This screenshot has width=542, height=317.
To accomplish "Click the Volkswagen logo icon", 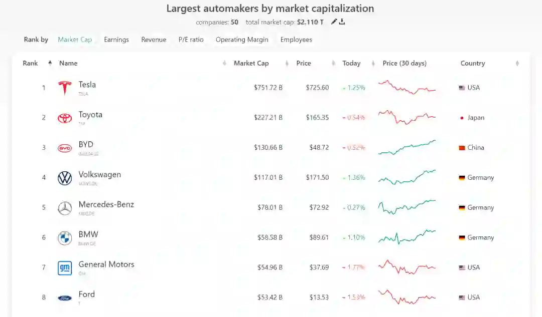I will [x=65, y=178].
